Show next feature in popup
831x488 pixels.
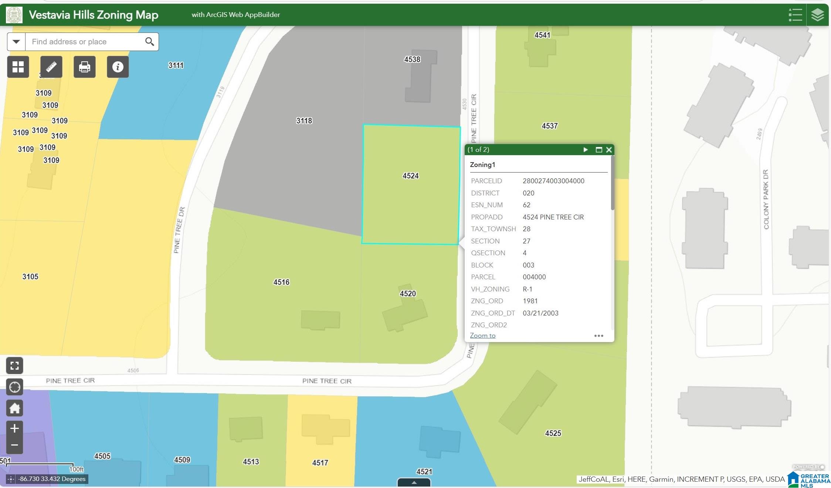[x=586, y=150]
